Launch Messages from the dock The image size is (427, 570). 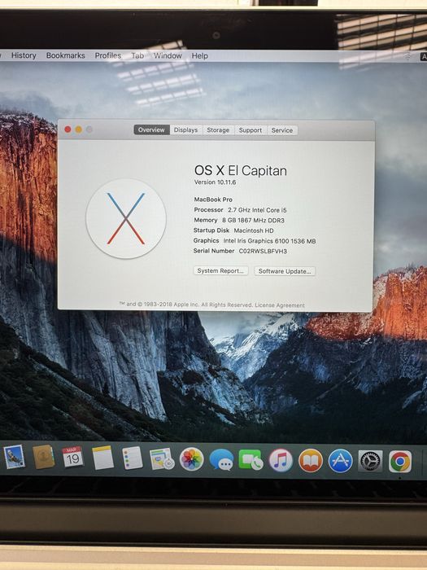coord(221,460)
